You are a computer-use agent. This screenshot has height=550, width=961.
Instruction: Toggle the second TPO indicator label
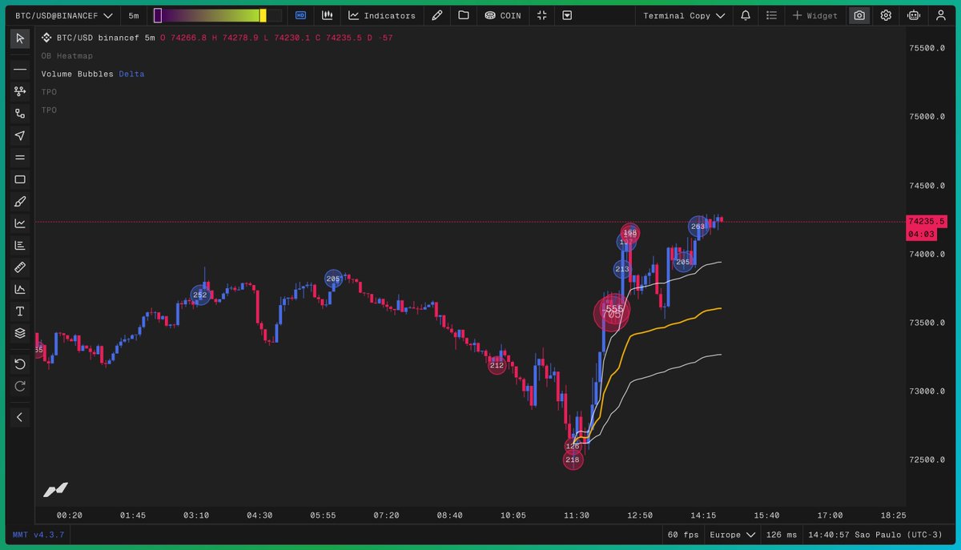pos(50,110)
